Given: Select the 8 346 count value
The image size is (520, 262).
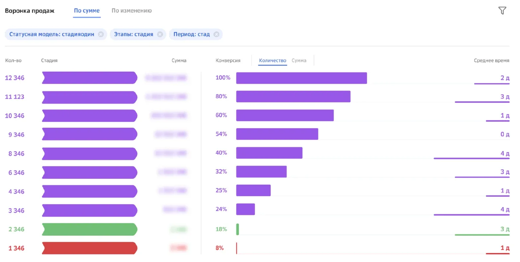Looking at the screenshot, I should point(16,154).
